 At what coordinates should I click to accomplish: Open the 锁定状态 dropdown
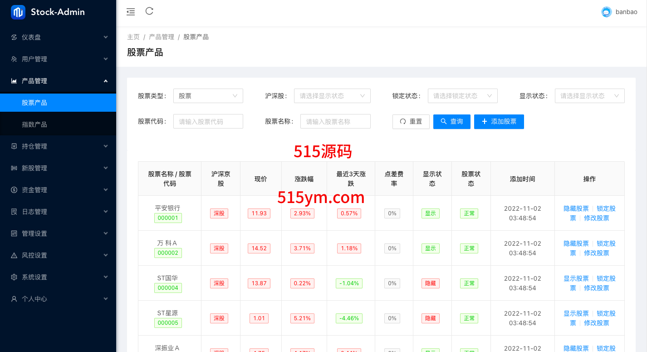click(462, 96)
